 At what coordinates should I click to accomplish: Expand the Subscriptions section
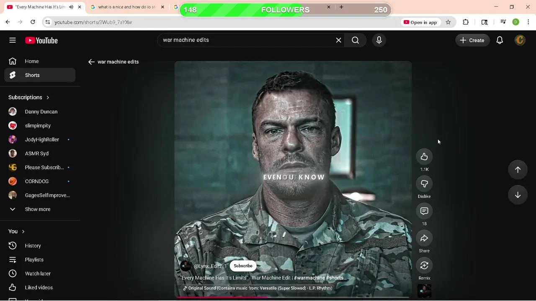[x=28, y=97]
